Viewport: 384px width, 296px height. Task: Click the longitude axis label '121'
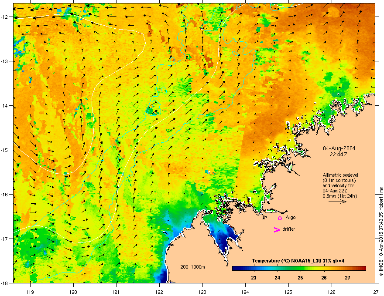pos(116,292)
